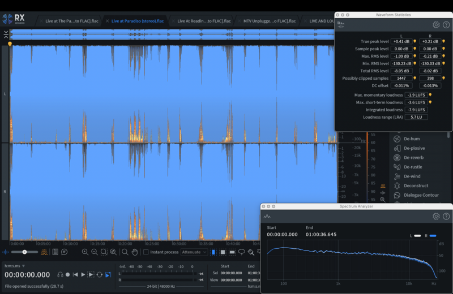Enable the Instant process checkbox

click(x=146, y=252)
